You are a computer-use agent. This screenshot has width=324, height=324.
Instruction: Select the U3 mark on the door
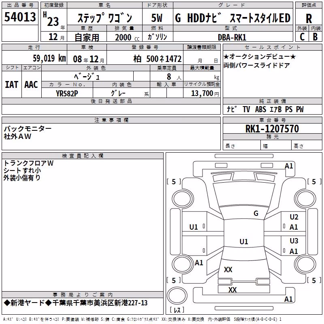[294, 241]
